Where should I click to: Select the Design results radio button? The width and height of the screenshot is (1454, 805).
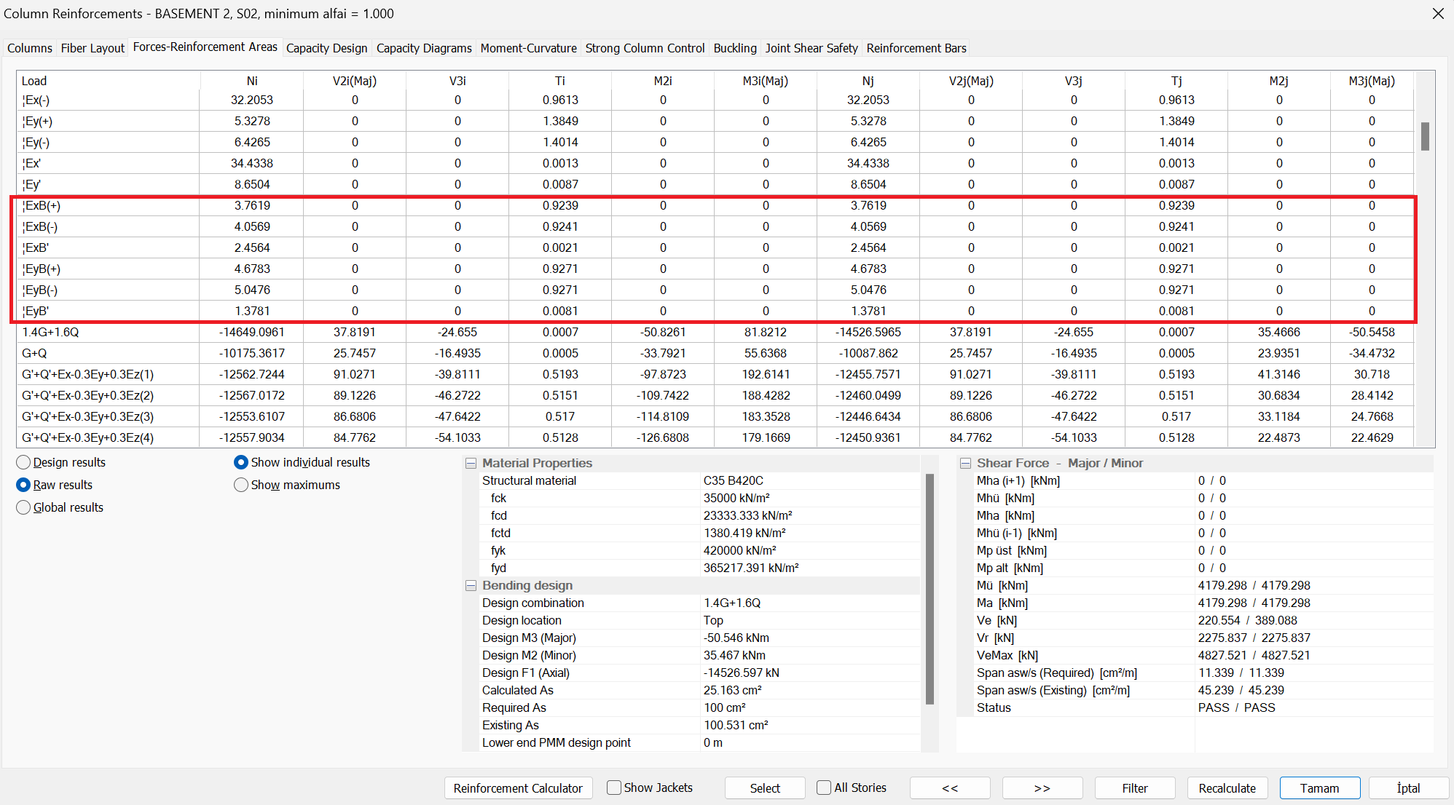click(24, 462)
